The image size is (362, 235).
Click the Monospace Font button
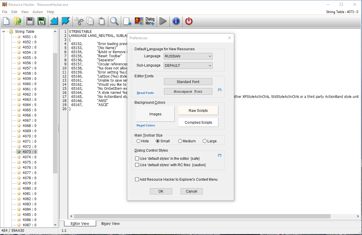(x=188, y=91)
